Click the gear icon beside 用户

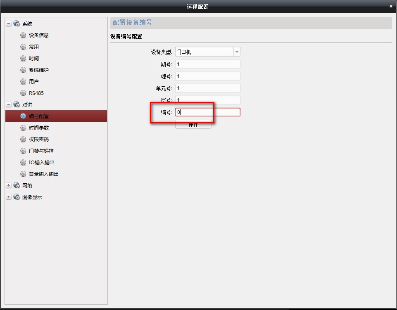tap(23, 82)
